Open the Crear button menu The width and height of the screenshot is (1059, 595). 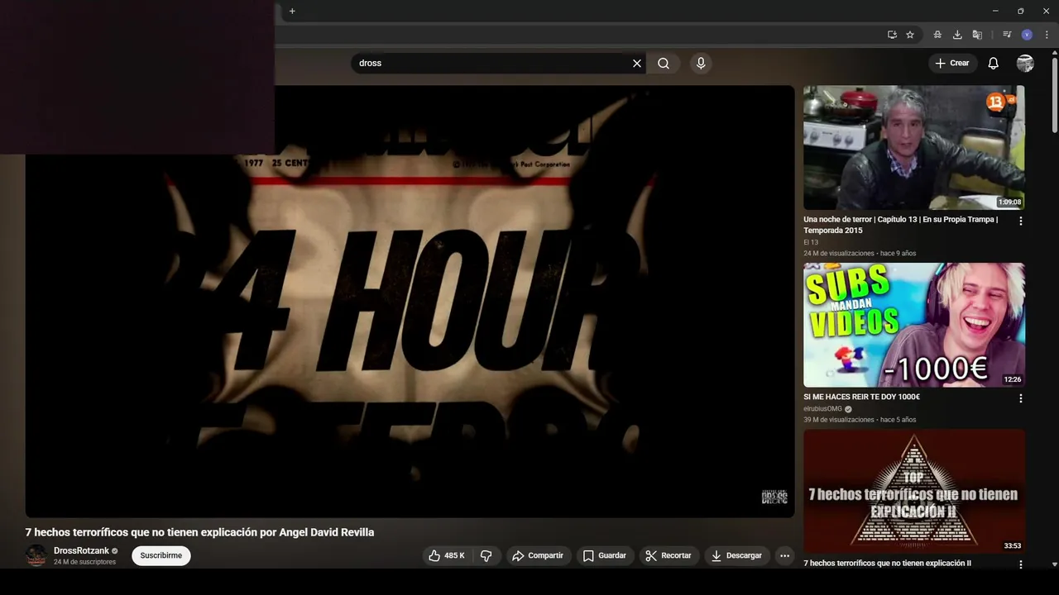pos(952,63)
